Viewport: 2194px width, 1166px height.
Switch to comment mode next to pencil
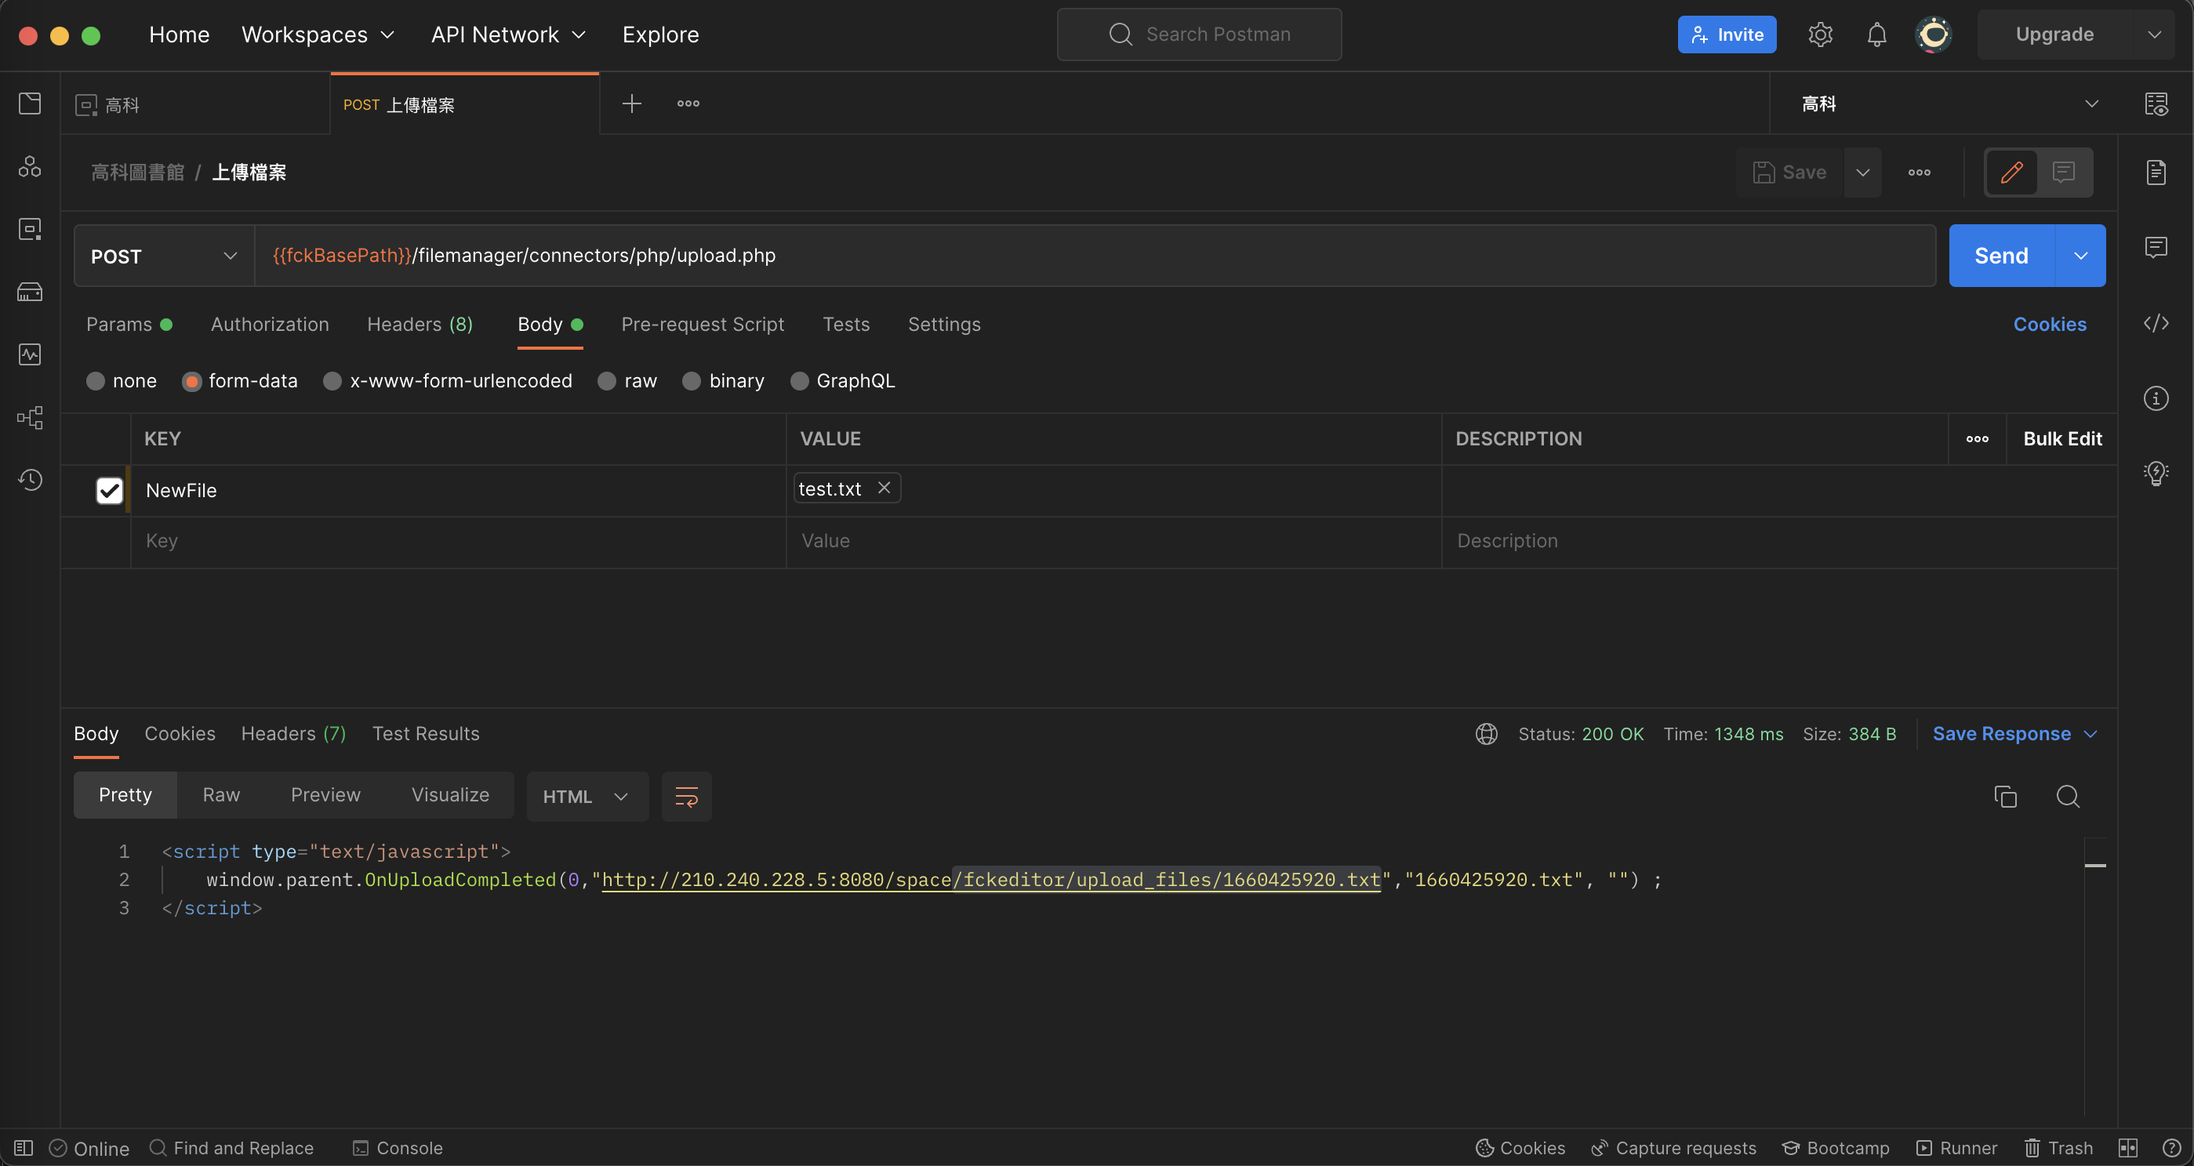(2063, 172)
